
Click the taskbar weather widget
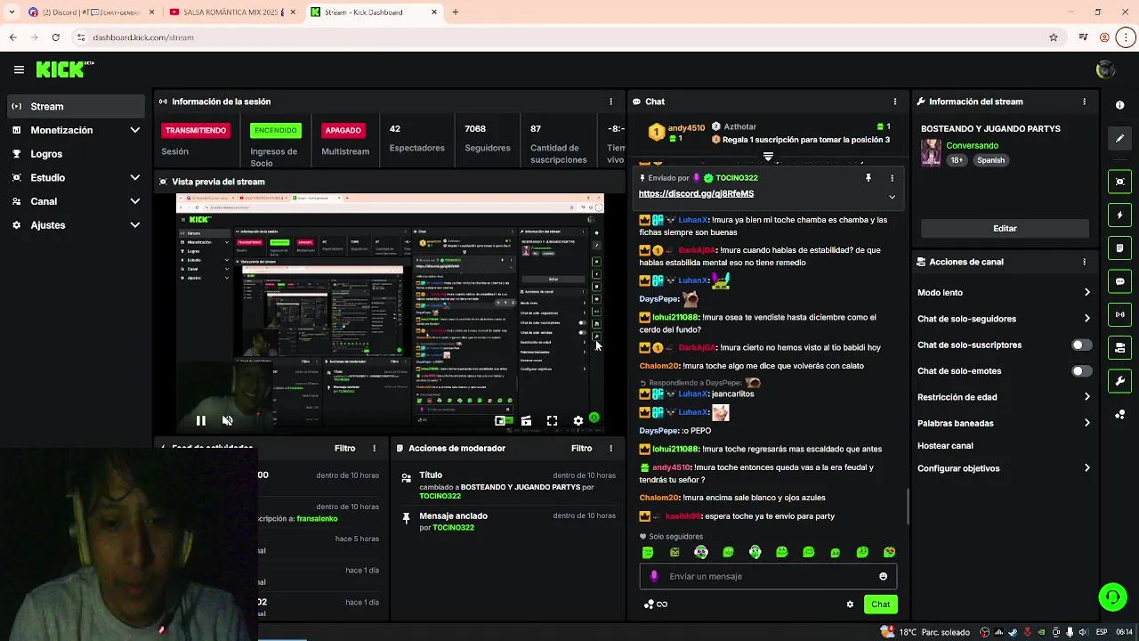pos(925,632)
